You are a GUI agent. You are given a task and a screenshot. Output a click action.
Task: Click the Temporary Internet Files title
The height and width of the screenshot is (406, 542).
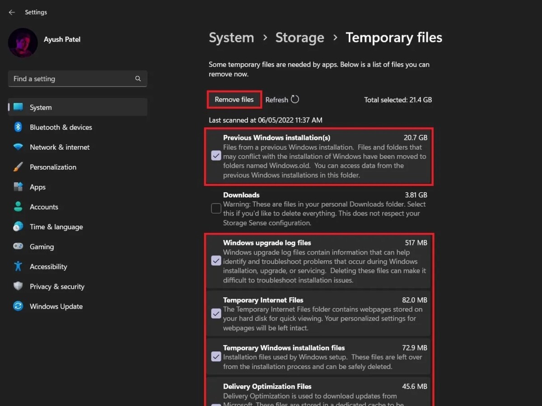tap(263, 300)
